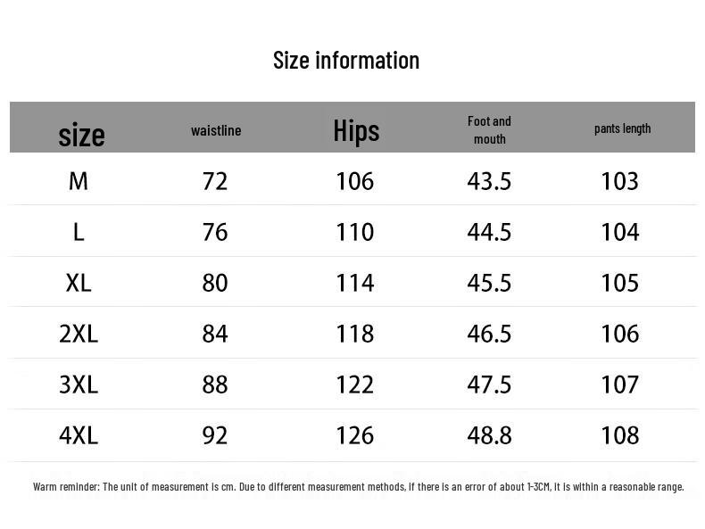
Task: Click foot and mouth value 45.5
Action: click(489, 283)
